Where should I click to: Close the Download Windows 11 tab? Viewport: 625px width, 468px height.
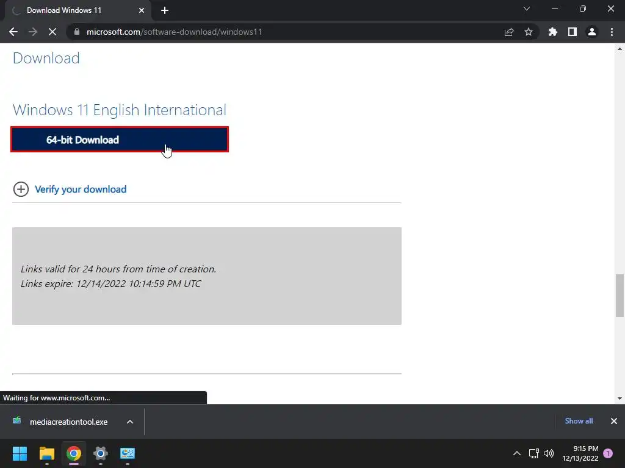(x=142, y=10)
